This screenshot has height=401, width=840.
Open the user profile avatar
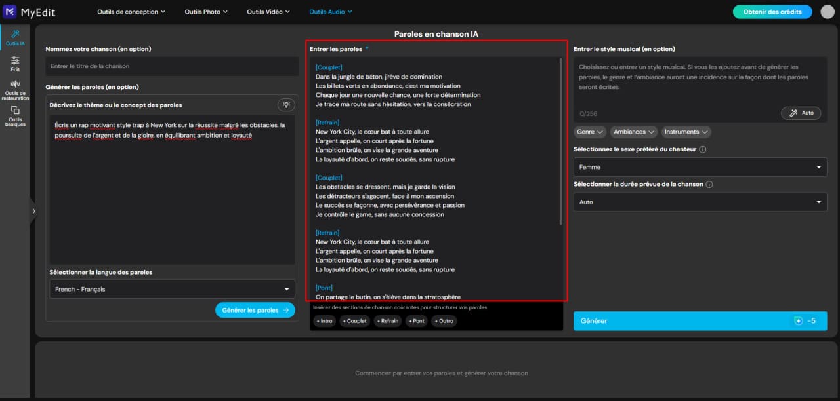[x=828, y=12]
